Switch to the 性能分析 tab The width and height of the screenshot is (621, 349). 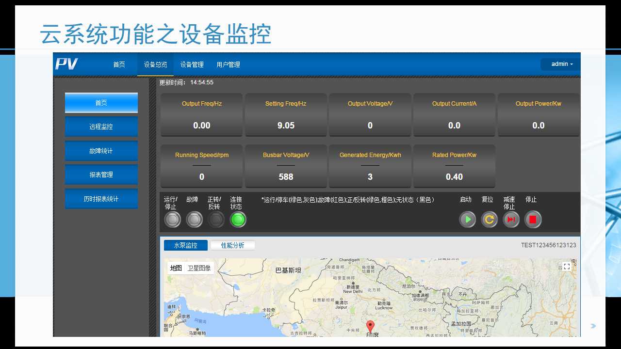(232, 245)
